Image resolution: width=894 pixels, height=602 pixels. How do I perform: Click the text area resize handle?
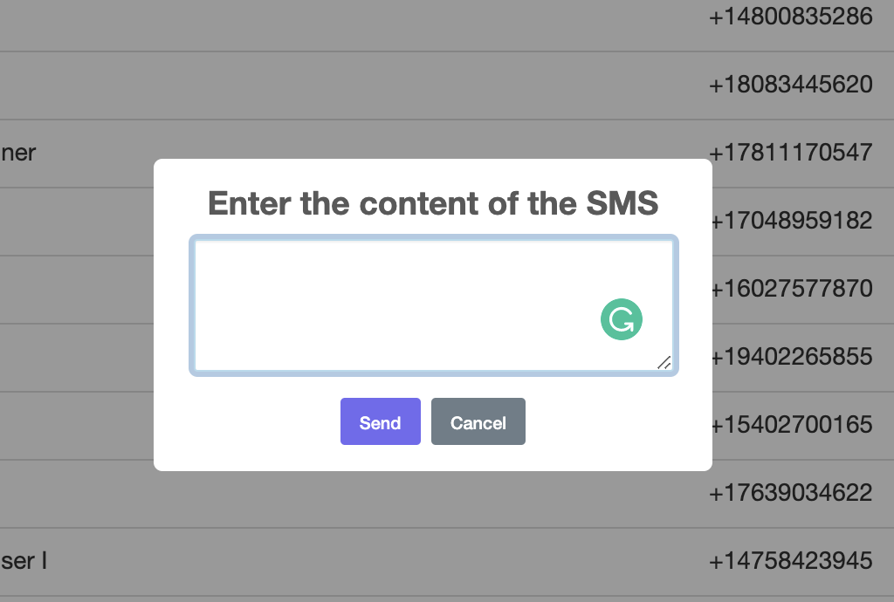click(664, 362)
